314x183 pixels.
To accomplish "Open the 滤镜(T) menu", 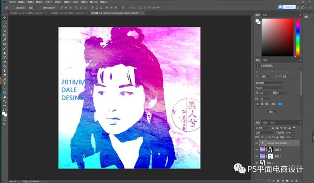I will click(67, 2).
